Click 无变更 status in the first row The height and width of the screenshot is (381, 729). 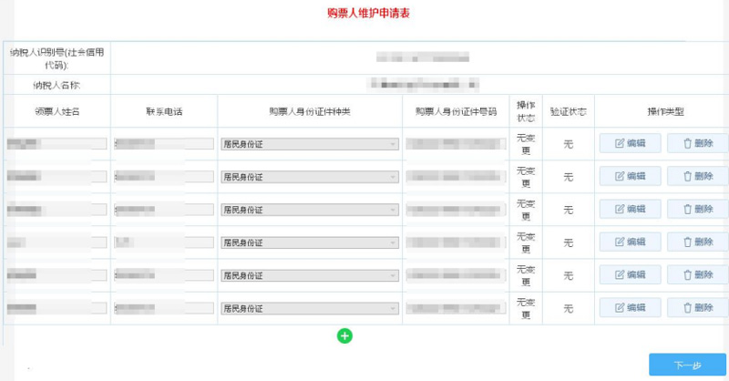pos(526,144)
